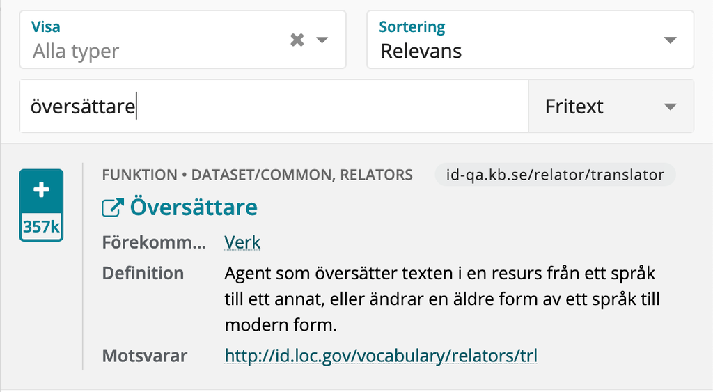Click the 357k usage count badge

pos(41,226)
